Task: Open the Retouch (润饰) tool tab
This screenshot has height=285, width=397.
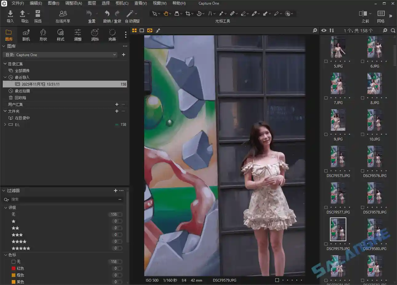Action: coord(95,34)
